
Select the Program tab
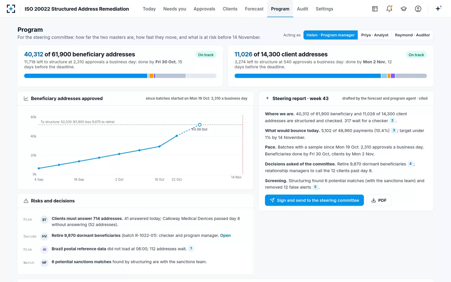point(280,9)
